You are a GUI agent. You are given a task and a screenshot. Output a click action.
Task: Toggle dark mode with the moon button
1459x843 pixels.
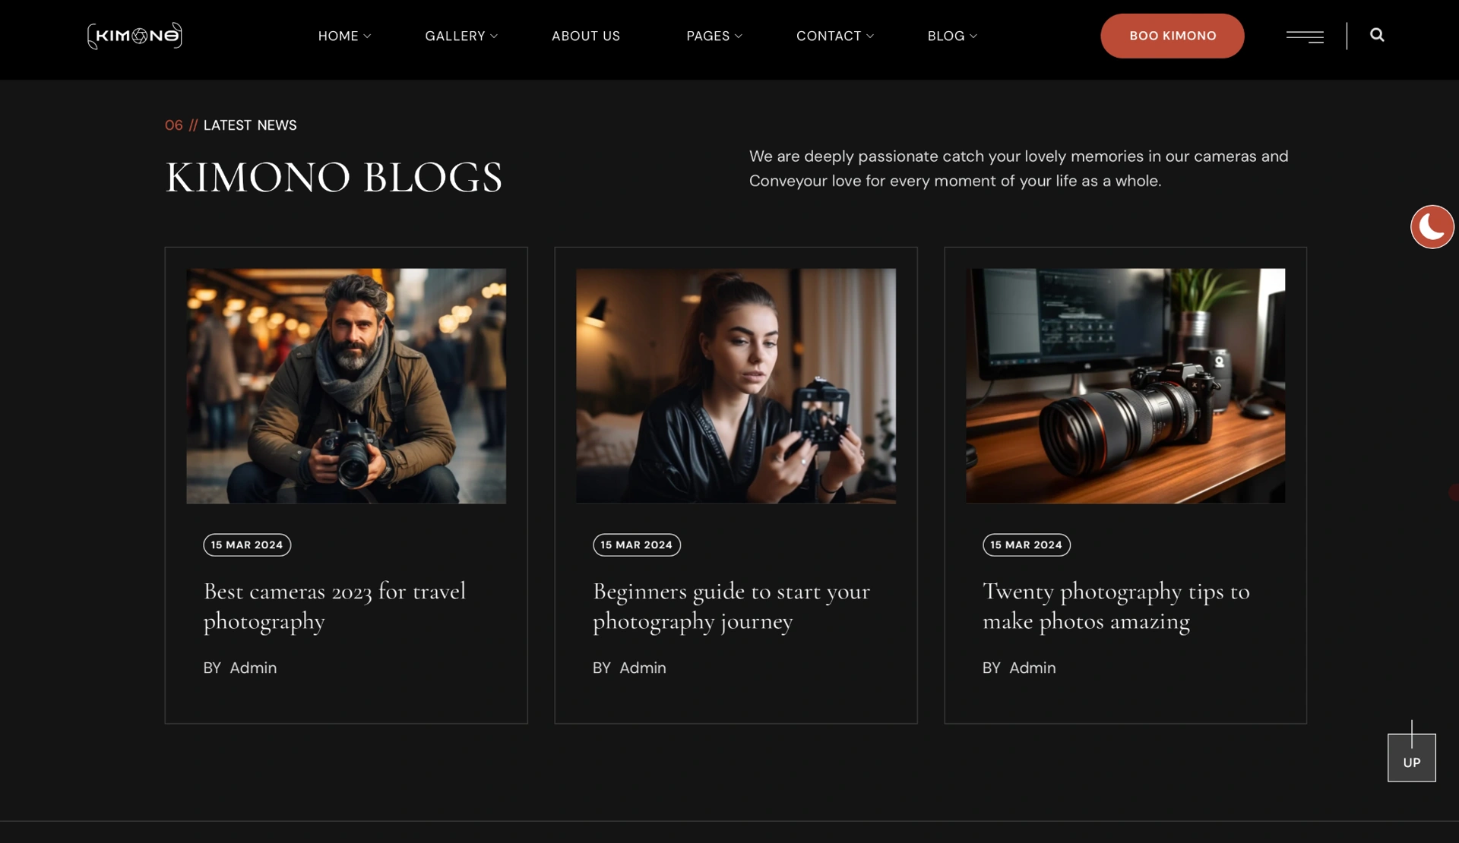click(x=1432, y=226)
